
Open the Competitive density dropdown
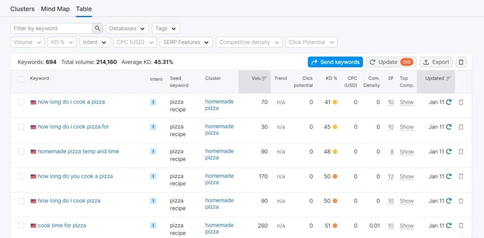(x=249, y=42)
